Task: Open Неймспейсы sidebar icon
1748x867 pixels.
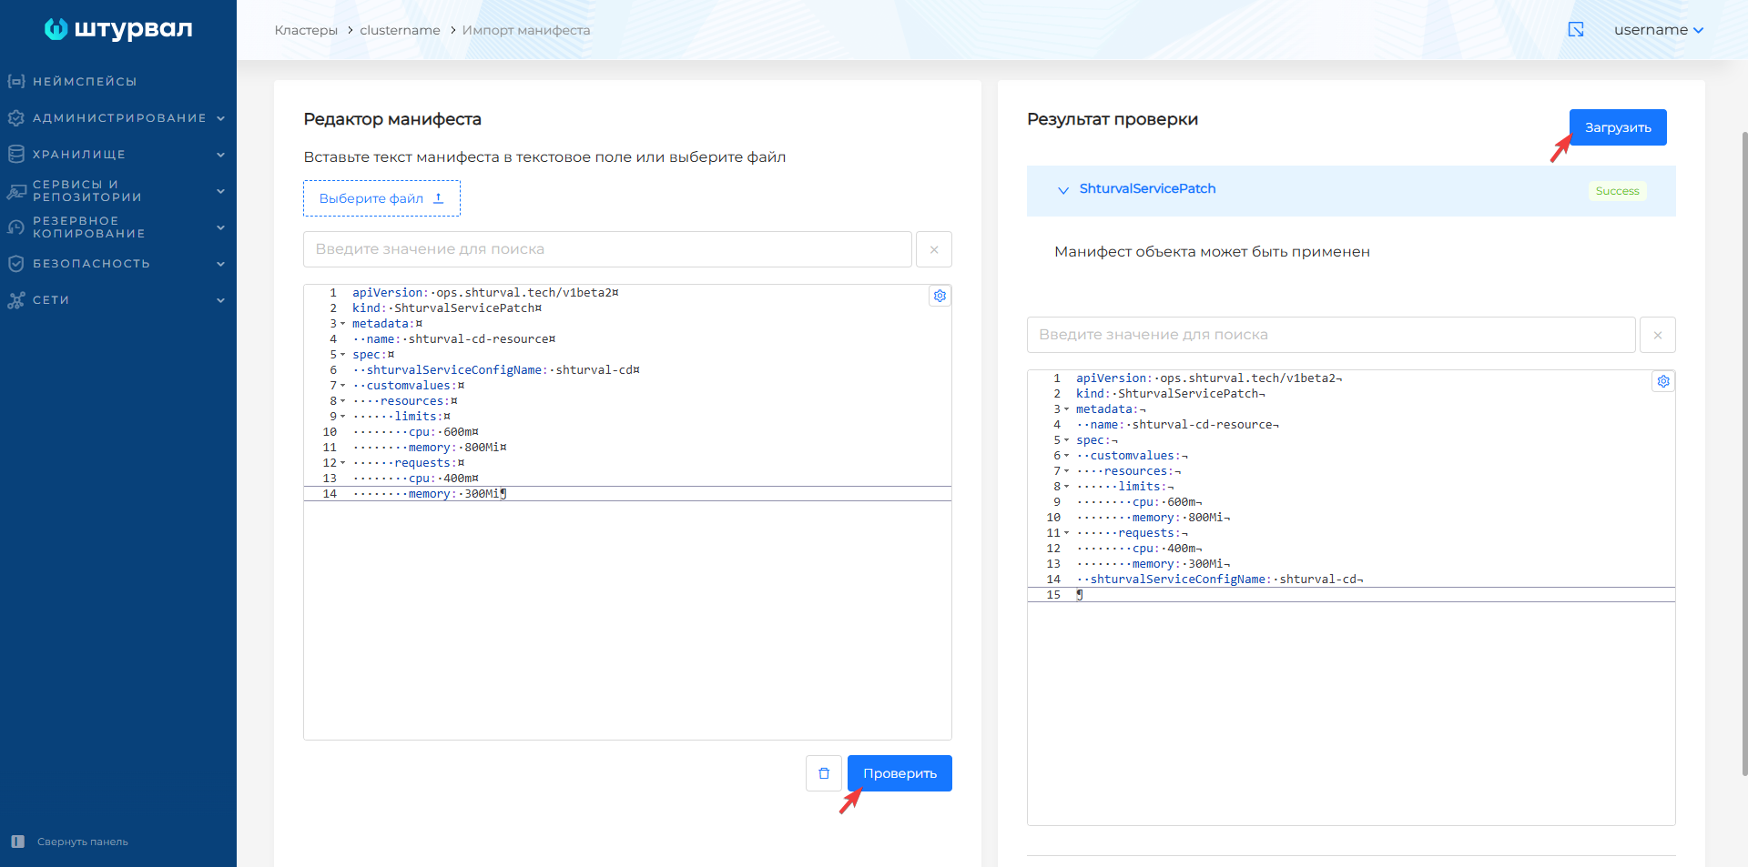Action: coord(15,81)
